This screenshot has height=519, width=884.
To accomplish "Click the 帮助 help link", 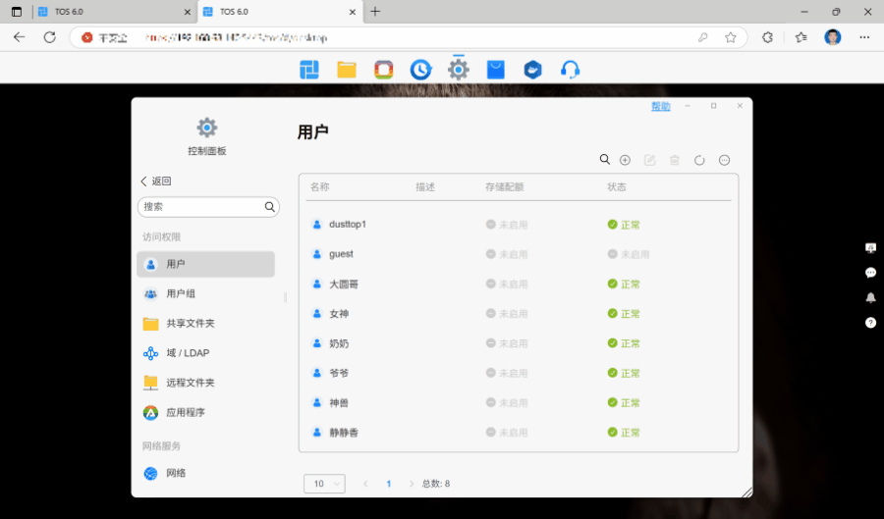I will coord(660,106).
